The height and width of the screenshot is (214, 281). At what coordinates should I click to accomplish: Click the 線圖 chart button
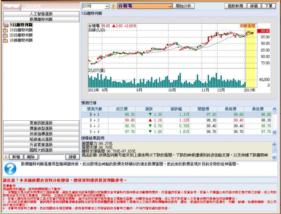(x=254, y=6)
